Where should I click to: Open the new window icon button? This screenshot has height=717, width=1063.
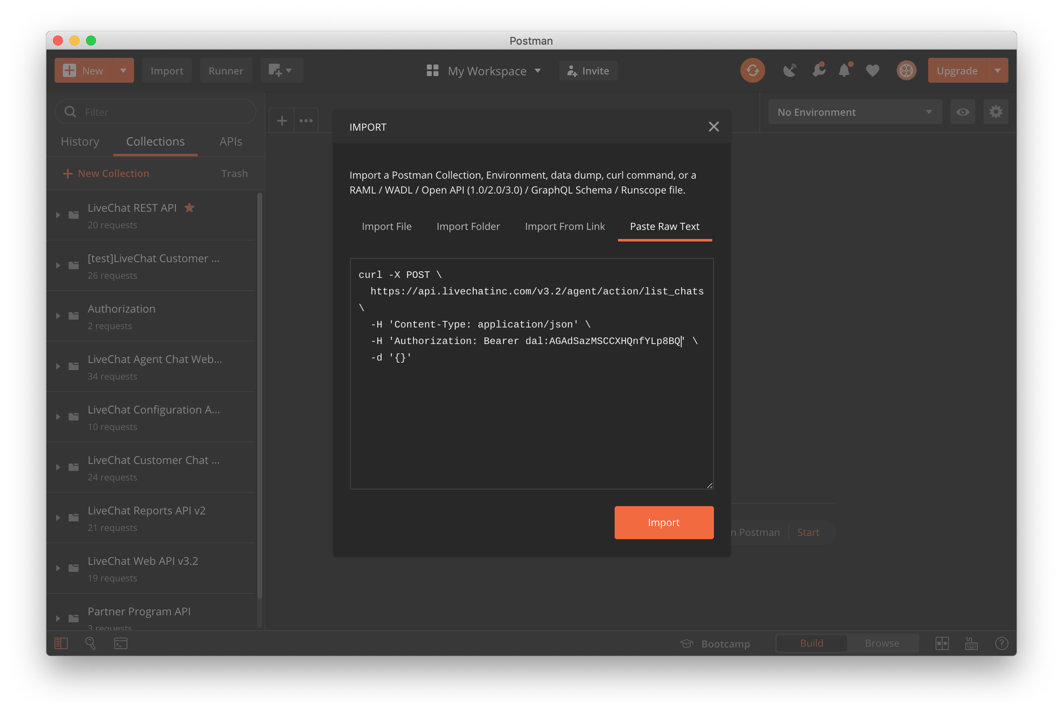point(281,70)
